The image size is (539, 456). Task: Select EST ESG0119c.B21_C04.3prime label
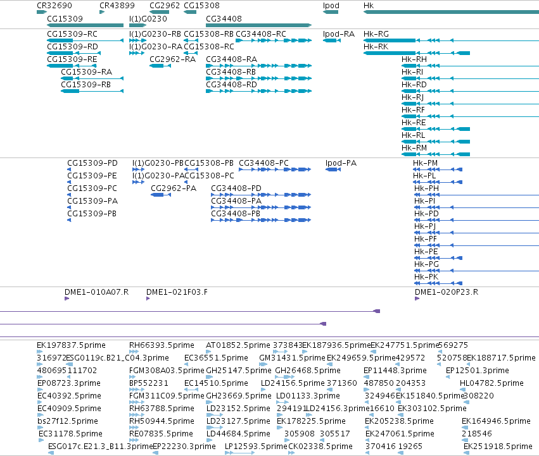coord(118,358)
